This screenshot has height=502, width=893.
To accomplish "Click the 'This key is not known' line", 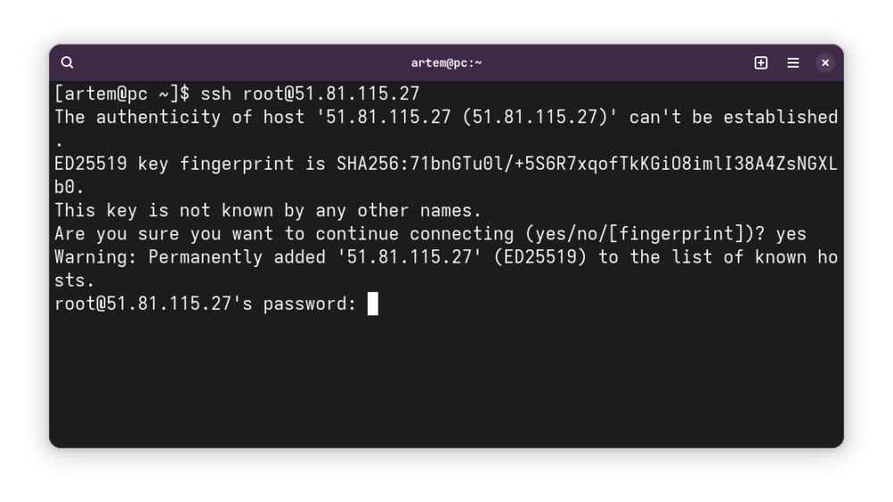I will (268, 211).
